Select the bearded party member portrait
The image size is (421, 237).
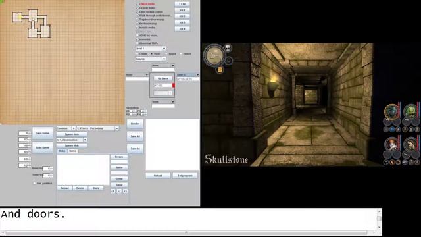click(x=410, y=144)
